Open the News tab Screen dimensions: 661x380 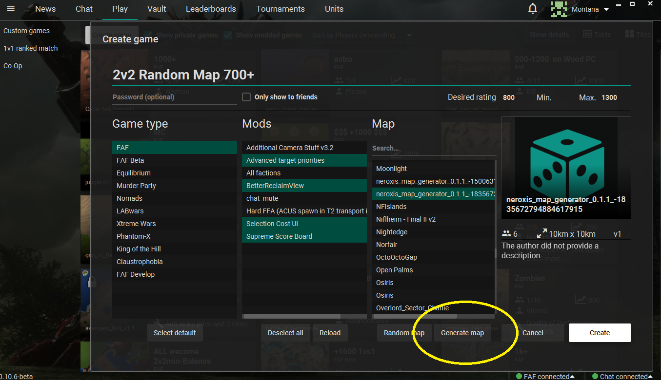[45, 9]
